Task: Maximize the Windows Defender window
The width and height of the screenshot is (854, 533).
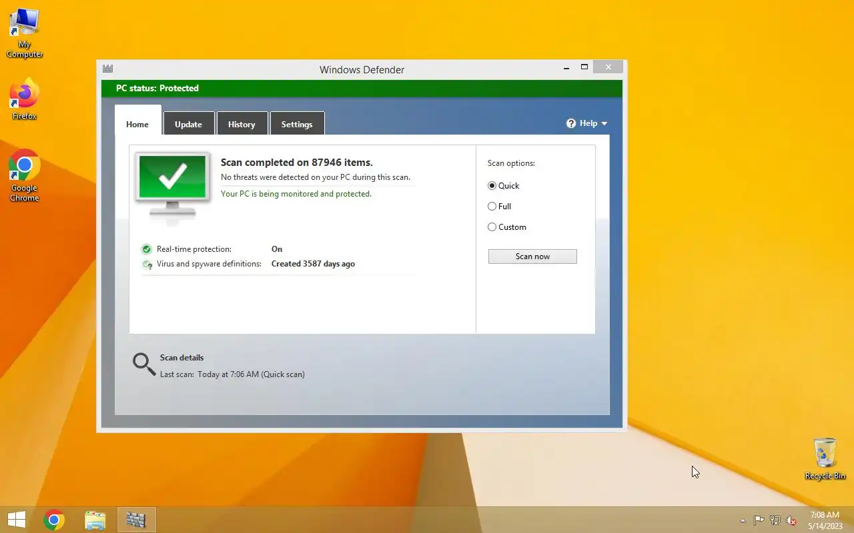Action: 584,67
